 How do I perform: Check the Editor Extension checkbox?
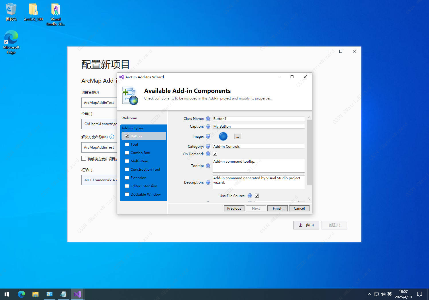[x=127, y=186]
